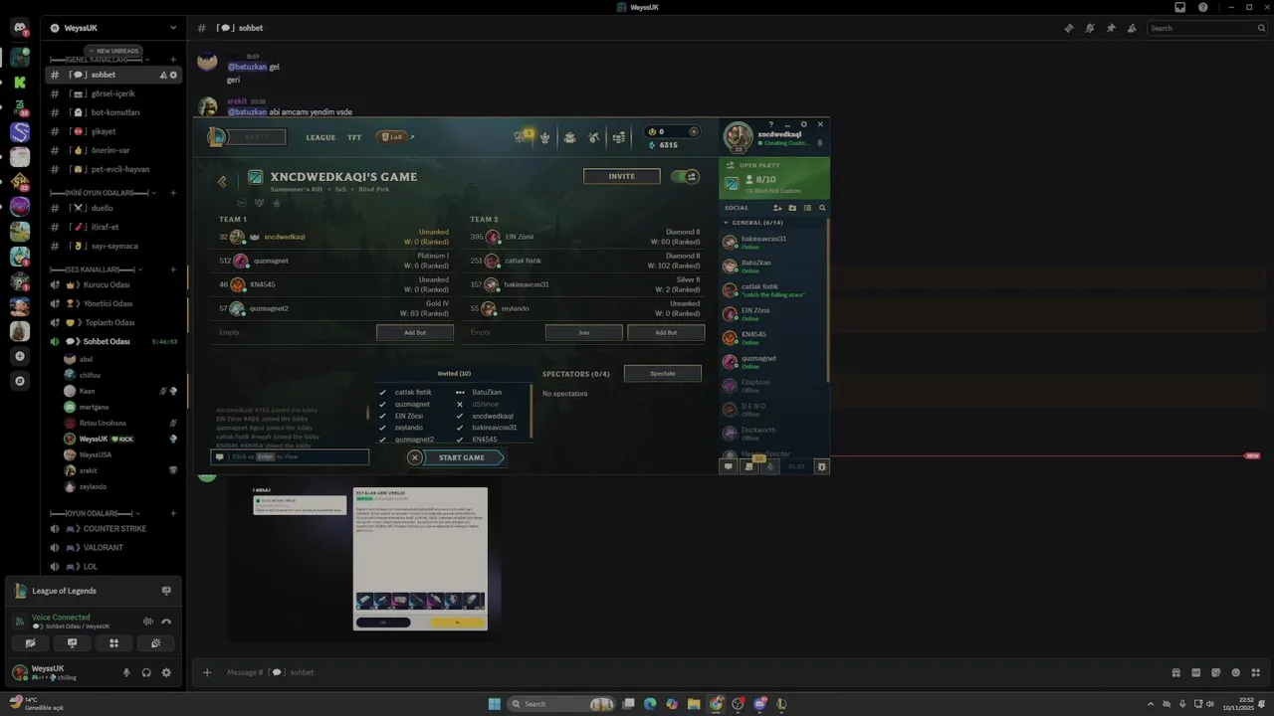1274x716 pixels.
Task: Click xrekit username in chat
Action: [x=237, y=101]
